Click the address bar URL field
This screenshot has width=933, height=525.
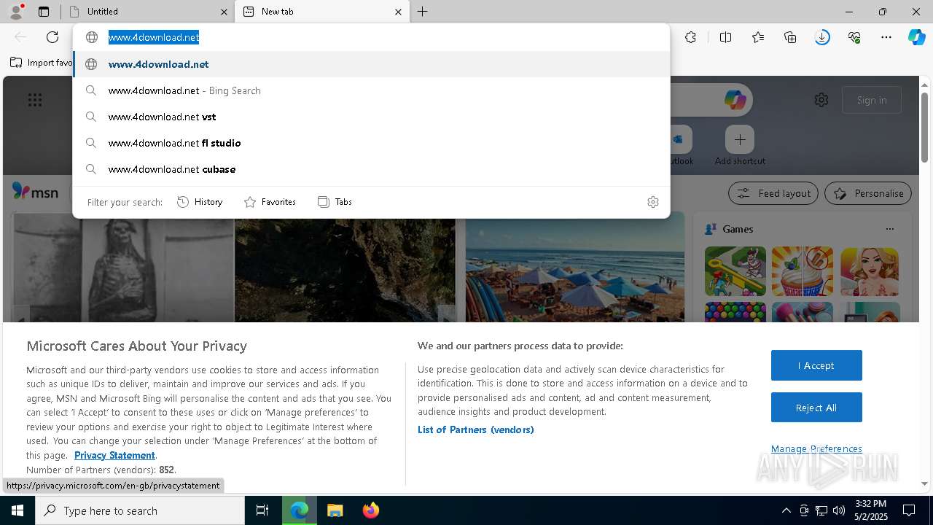click(371, 37)
